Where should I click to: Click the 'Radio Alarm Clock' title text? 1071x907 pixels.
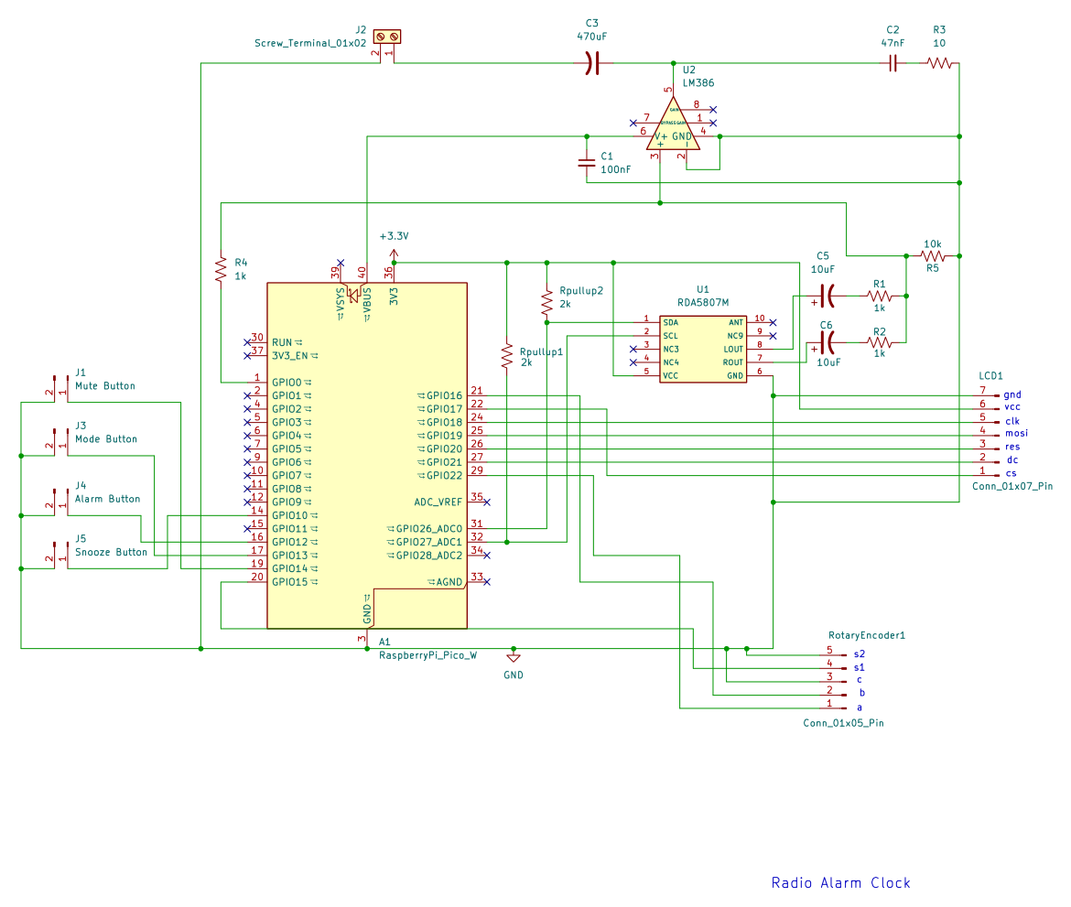coord(841,883)
